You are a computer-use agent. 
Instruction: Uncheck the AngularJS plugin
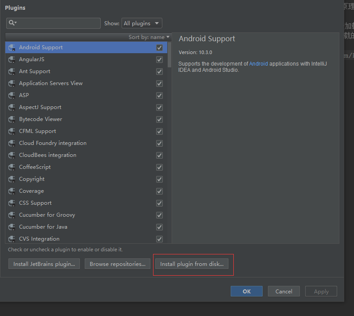pos(159,59)
